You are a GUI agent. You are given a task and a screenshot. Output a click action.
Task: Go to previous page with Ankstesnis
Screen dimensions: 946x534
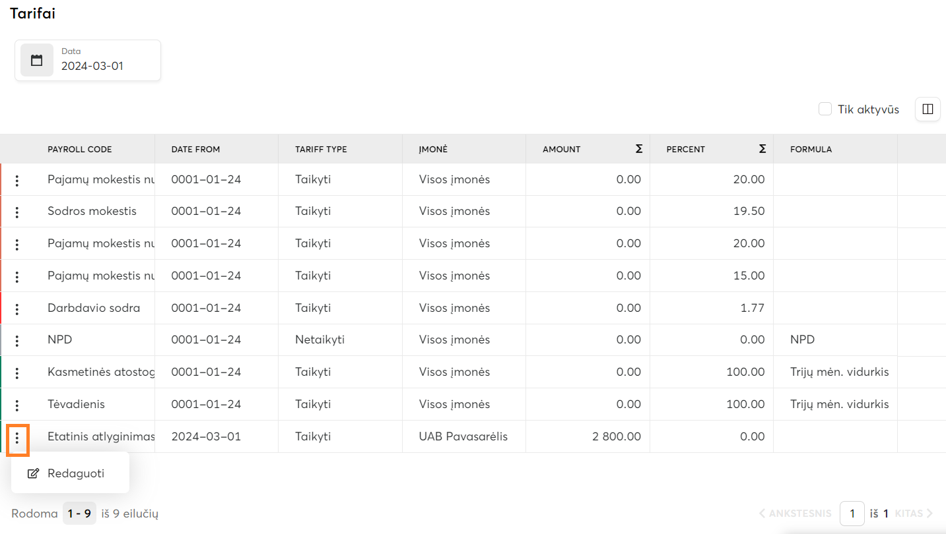pyautogui.click(x=795, y=514)
